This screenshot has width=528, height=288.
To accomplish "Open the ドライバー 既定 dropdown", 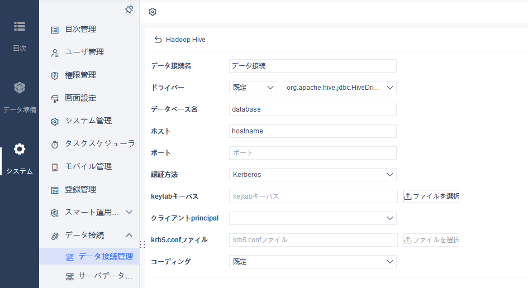I will point(253,88).
